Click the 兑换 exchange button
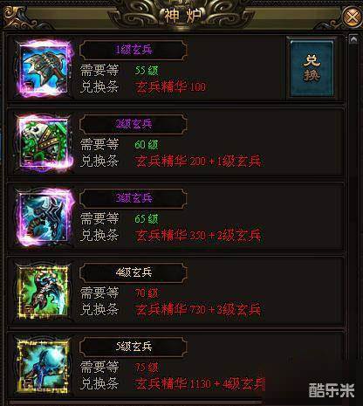Image resolution: width=363 pixels, height=406 pixels. tap(312, 68)
